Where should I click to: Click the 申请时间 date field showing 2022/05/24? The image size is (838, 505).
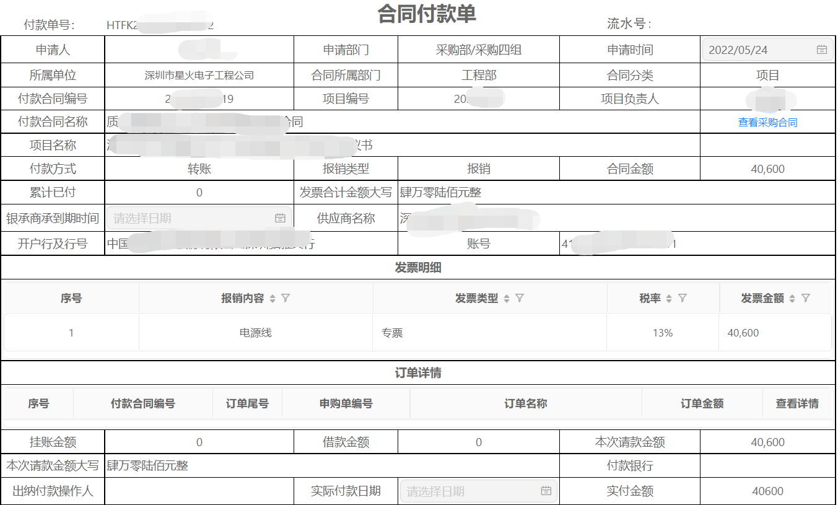(767, 50)
